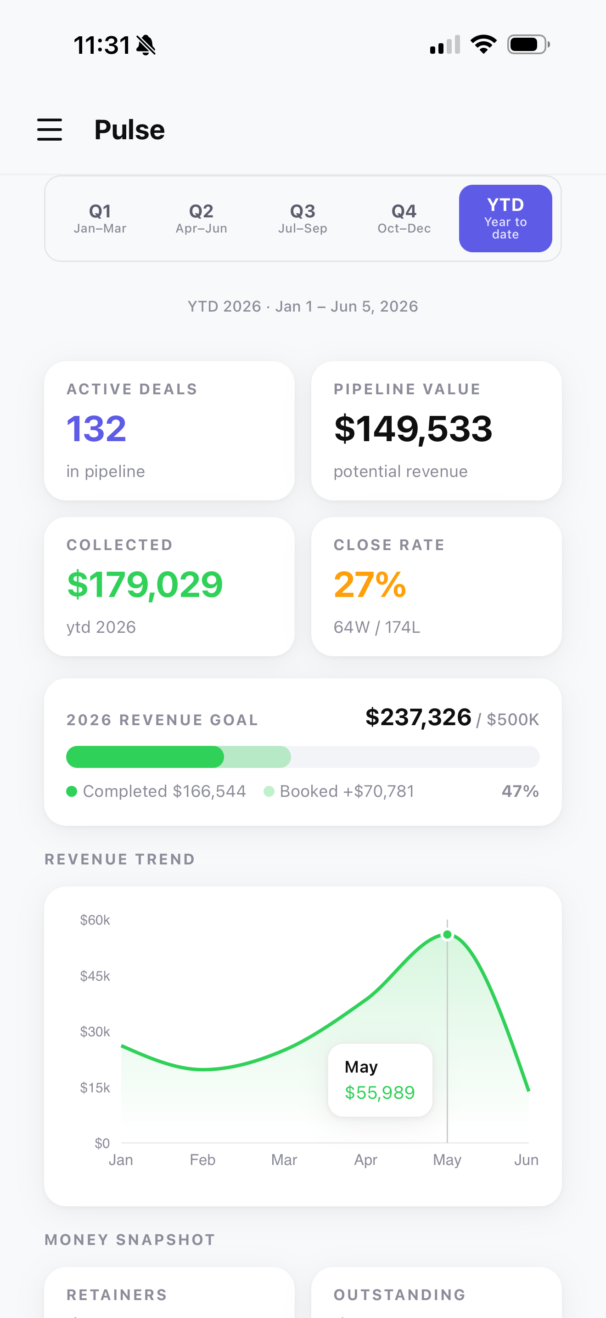Tap the 64W / 174L win-loss text
This screenshot has height=1318, width=606.
pyautogui.click(x=377, y=627)
